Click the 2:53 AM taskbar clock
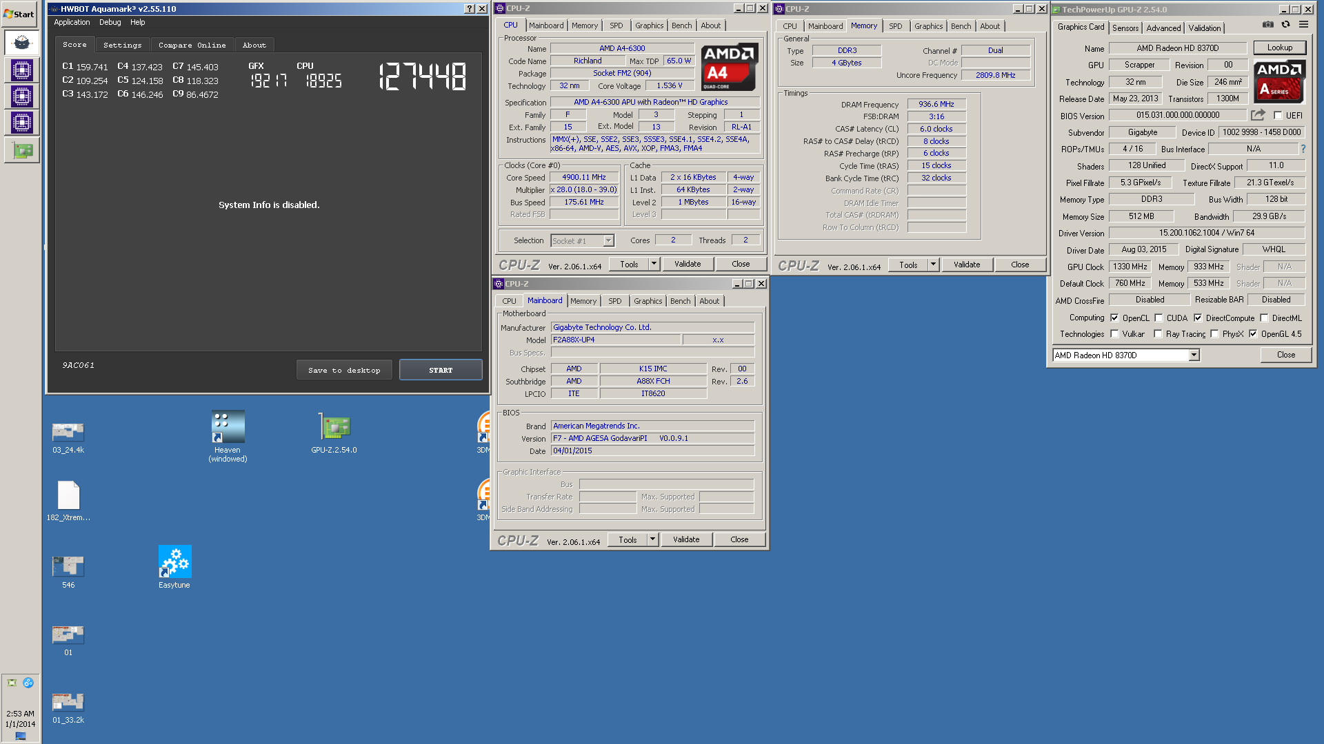The height and width of the screenshot is (744, 1324). (20, 714)
